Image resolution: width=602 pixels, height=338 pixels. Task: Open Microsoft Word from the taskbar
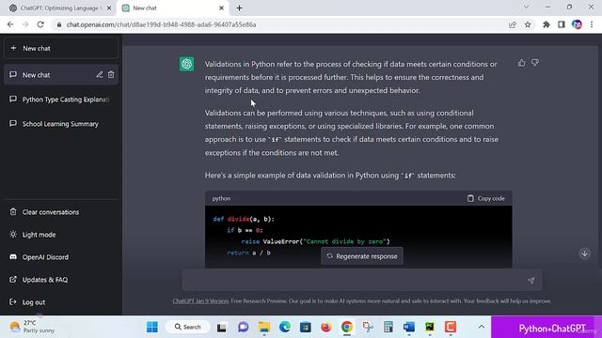(x=409, y=327)
